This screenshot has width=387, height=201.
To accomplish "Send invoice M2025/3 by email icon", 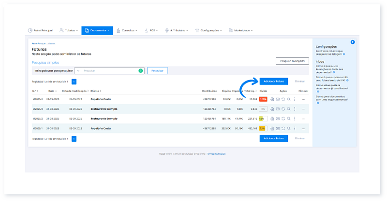I will (x=278, y=109).
